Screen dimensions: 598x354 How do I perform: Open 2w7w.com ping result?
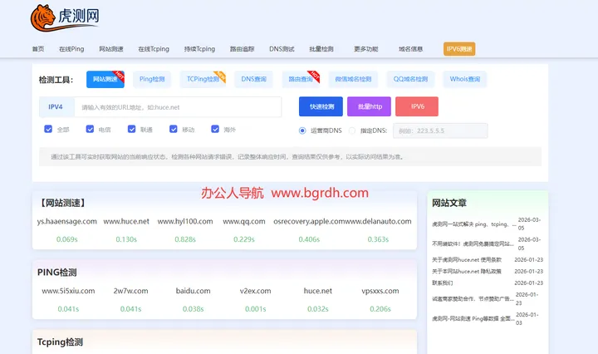(x=131, y=291)
